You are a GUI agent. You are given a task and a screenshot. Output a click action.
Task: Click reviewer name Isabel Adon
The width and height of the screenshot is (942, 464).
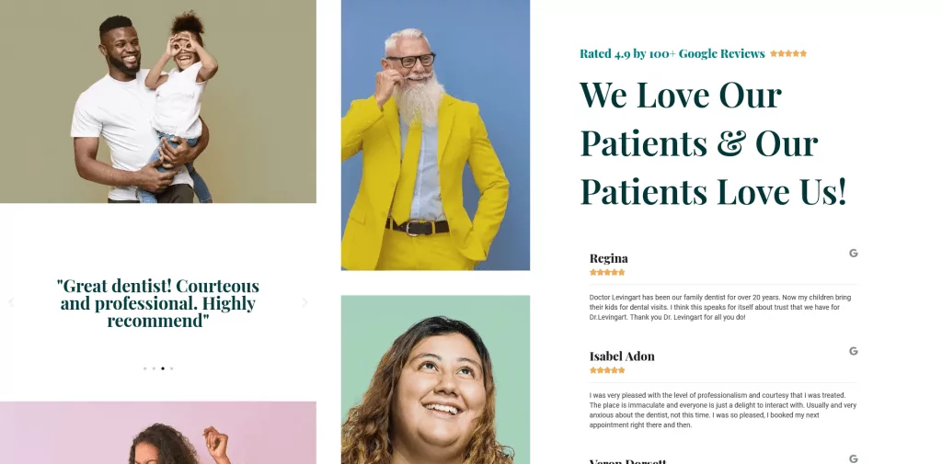click(x=622, y=356)
